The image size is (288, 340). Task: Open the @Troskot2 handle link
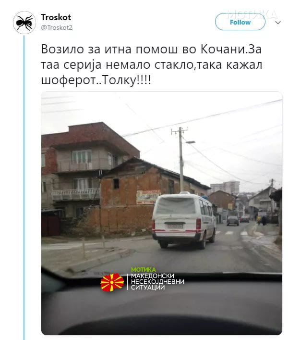[x=57, y=28]
